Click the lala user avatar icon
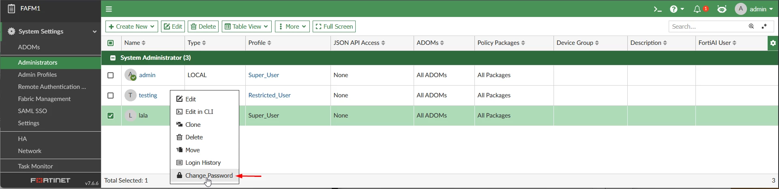The width and height of the screenshot is (779, 189). pos(130,115)
